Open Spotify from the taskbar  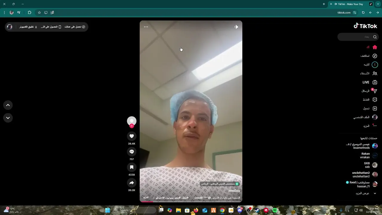pyautogui.click(x=275, y=210)
